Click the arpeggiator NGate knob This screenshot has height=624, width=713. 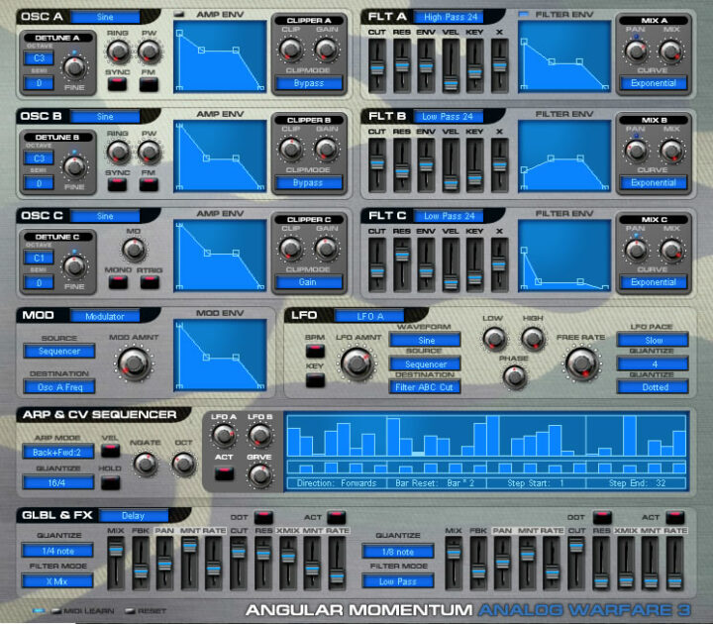(146, 463)
